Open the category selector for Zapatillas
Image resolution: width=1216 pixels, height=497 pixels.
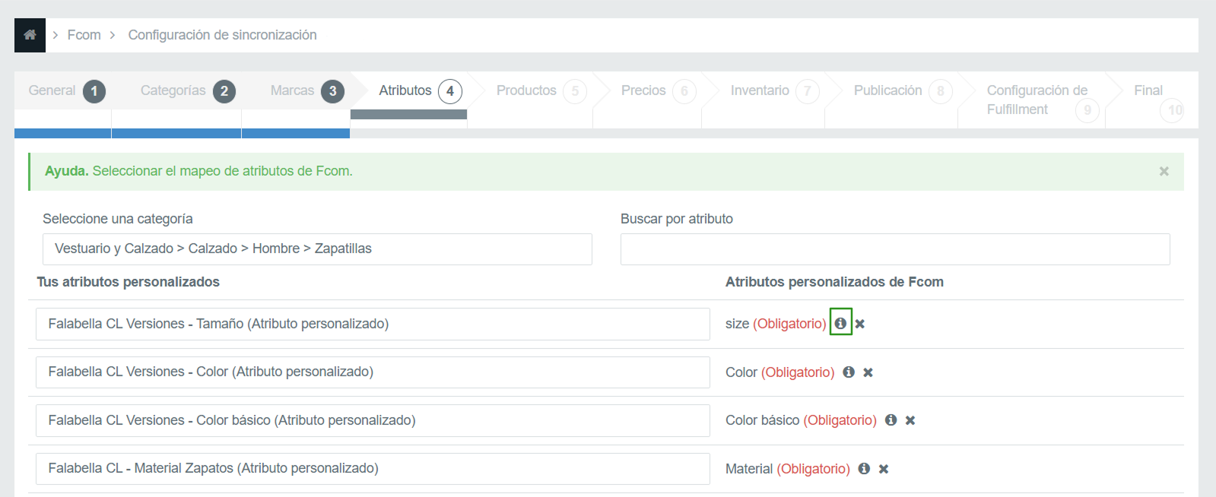317,249
